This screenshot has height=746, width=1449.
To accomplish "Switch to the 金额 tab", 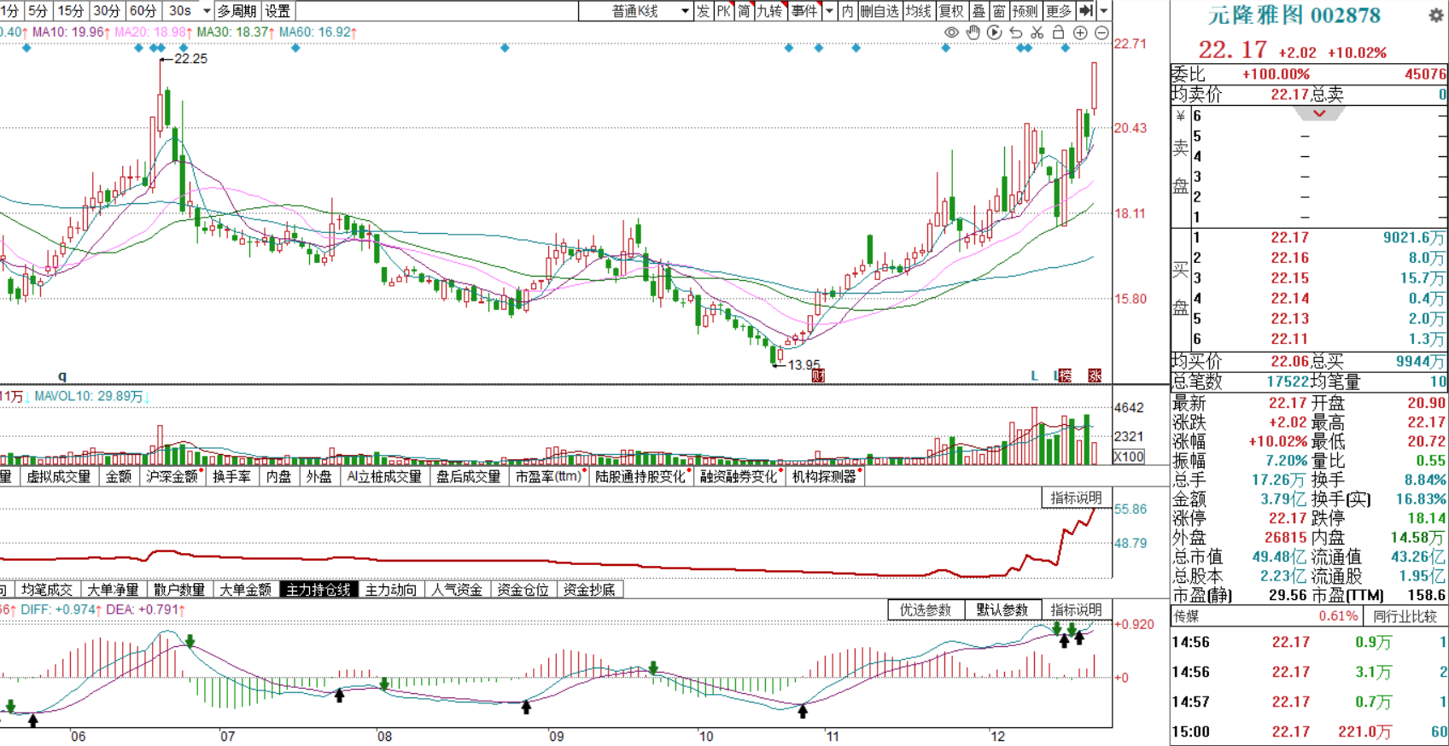I will pos(119,476).
